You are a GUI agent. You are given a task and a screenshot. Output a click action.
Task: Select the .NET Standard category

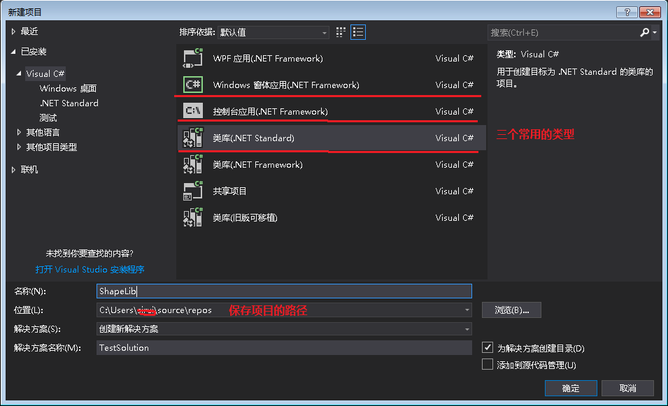pos(69,103)
